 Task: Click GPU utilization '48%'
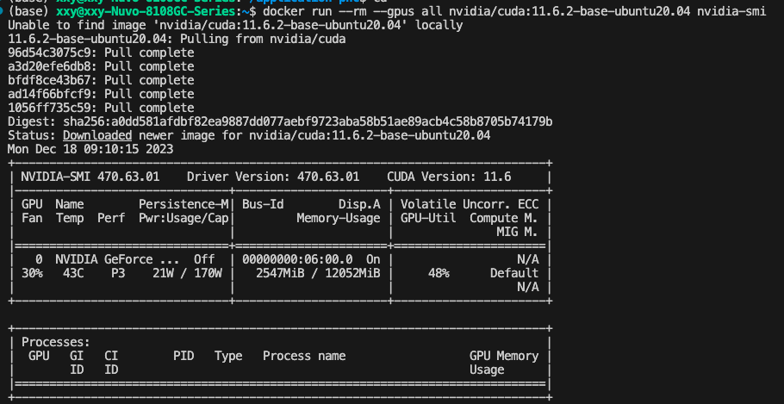pos(439,274)
